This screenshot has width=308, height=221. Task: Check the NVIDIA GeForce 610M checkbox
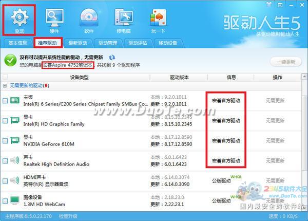coord(5,141)
